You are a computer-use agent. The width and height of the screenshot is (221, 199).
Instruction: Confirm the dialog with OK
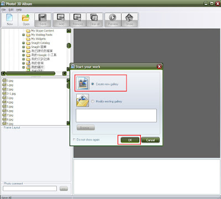130,140
